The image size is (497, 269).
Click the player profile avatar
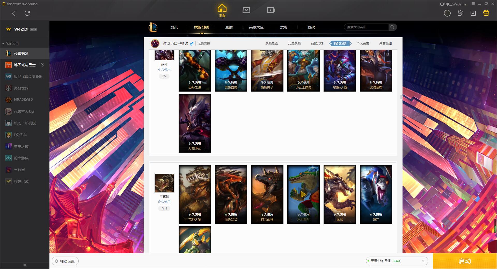coord(155,43)
